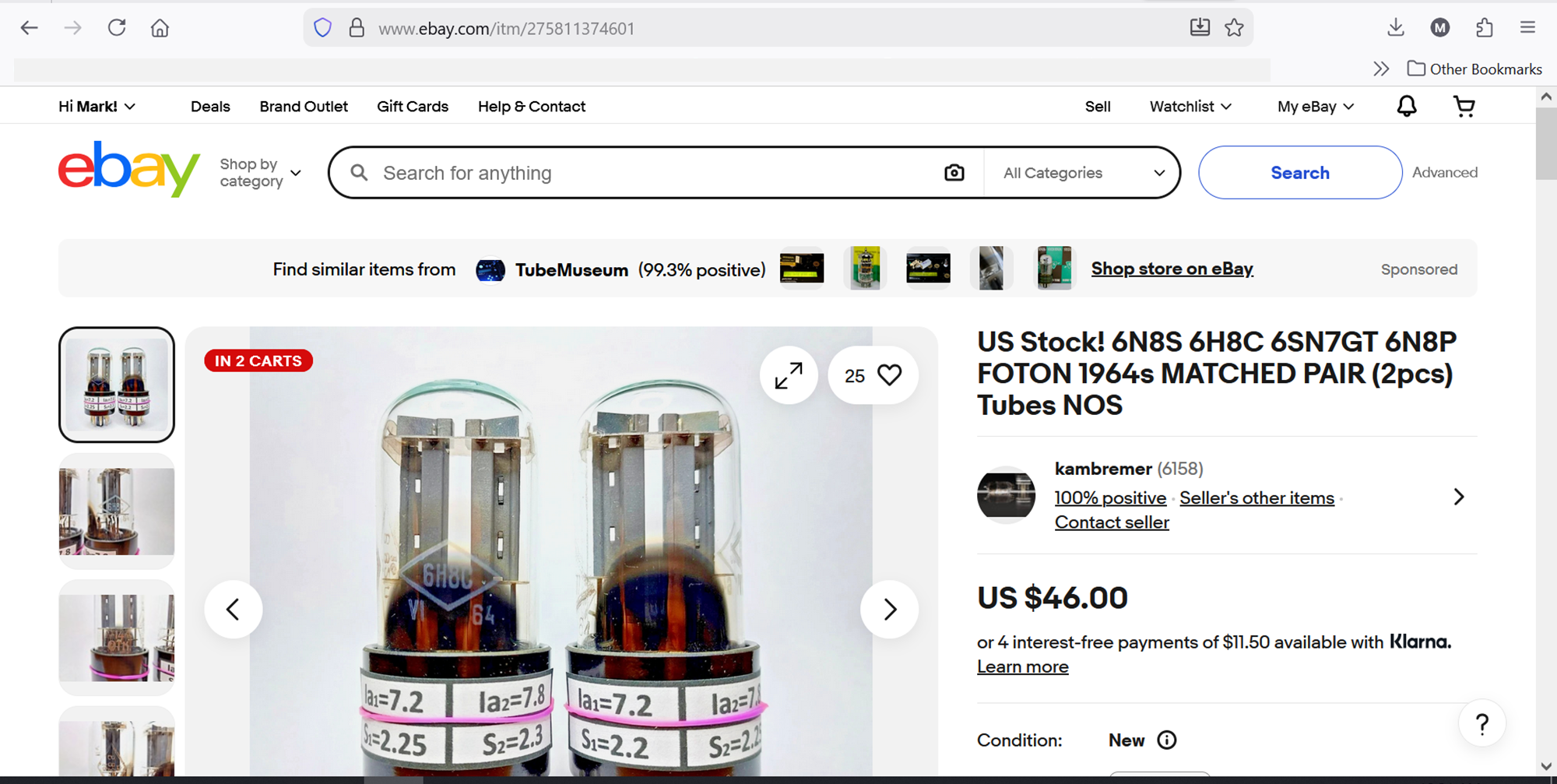Expand seller details chevron arrow
The height and width of the screenshot is (784, 1557).
pos(1459,497)
